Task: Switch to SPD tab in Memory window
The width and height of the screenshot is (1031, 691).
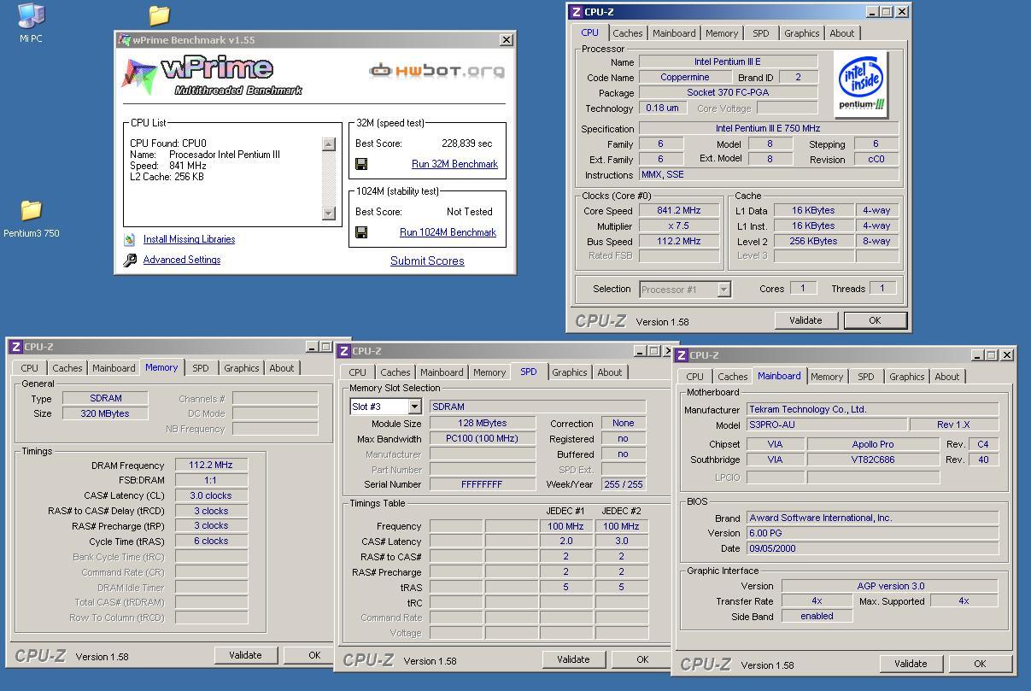Action: [201, 368]
